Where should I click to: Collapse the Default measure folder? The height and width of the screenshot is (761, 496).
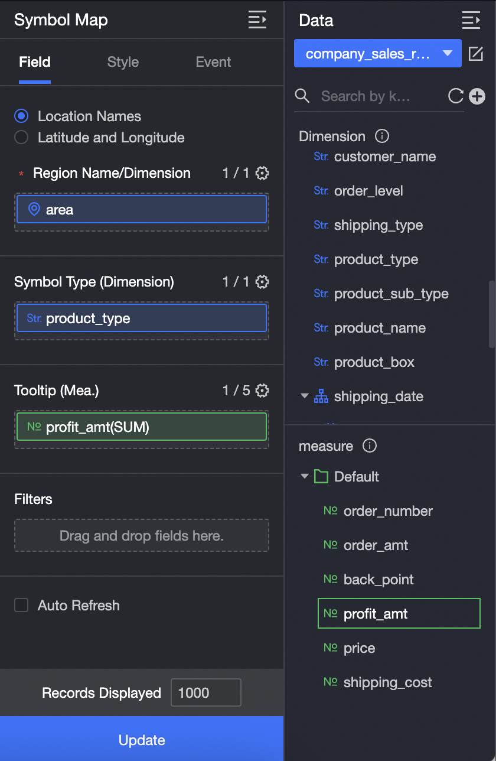305,477
